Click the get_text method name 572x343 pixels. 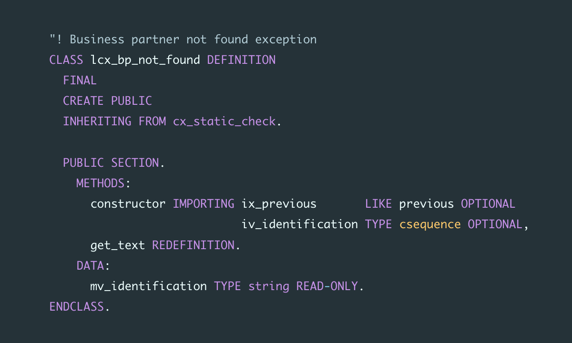tap(118, 245)
